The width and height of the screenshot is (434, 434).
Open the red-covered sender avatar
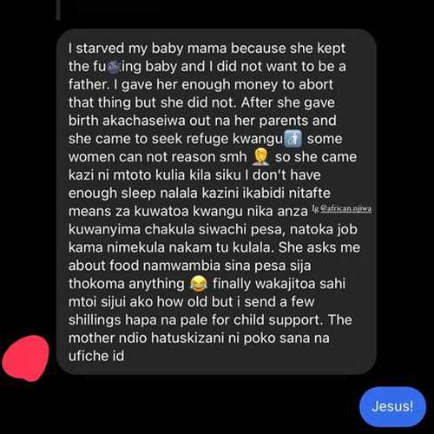click(x=25, y=358)
